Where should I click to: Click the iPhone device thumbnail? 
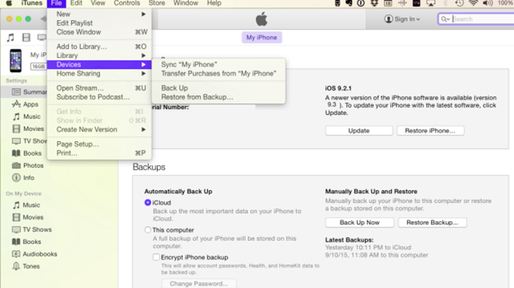coord(15,61)
